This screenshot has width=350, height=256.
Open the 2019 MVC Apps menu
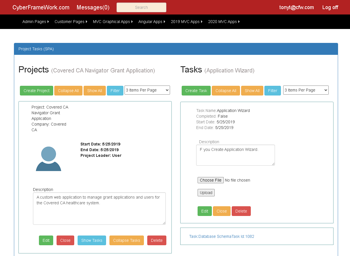pos(187,22)
